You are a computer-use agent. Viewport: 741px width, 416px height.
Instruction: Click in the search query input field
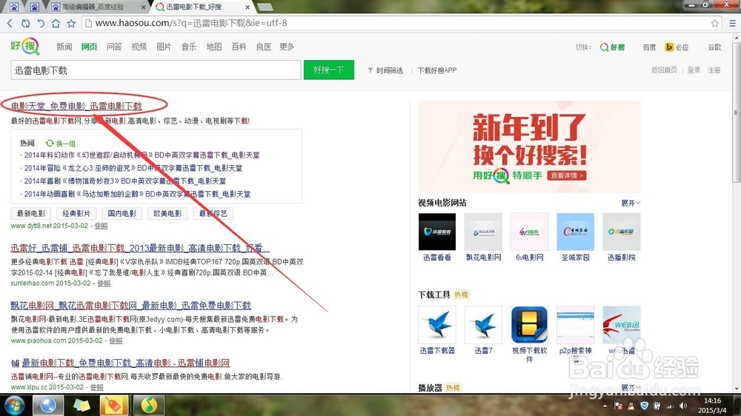[156, 70]
